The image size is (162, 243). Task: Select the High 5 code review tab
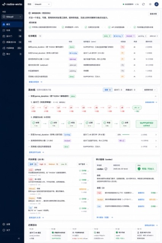coord(43,164)
